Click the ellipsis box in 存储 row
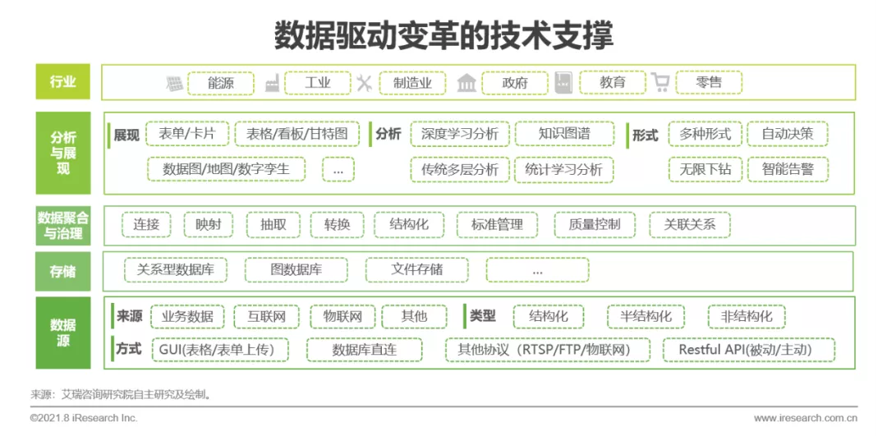The height and width of the screenshot is (436, 887). [537, 270]
